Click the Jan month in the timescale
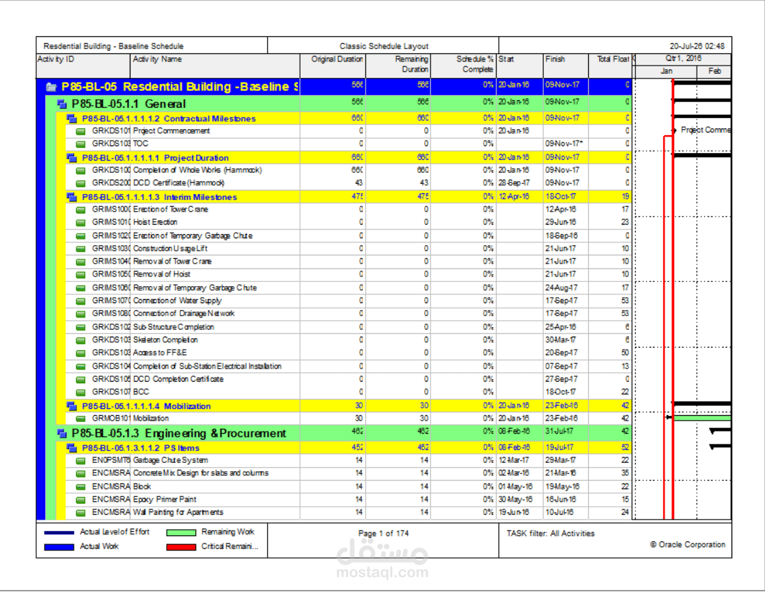 point(666,71)
